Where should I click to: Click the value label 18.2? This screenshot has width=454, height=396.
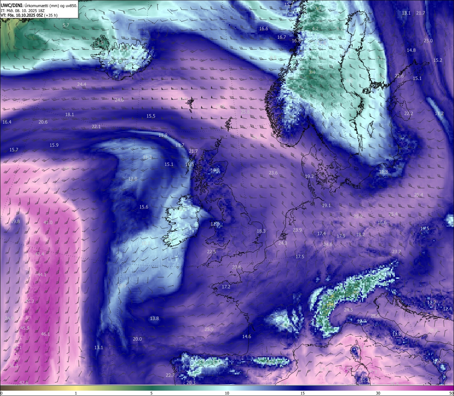tap(360, 234)
